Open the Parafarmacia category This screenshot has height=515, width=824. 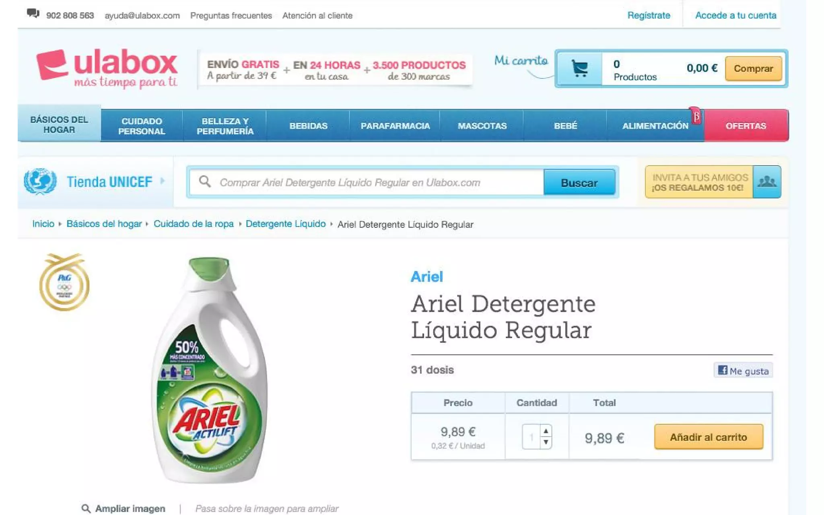pos(395,126)
